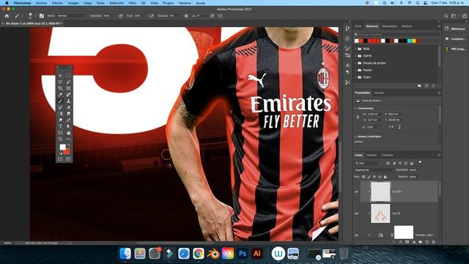This screenshot has width=469, height=264.
Task: Select the Eyedropper tool
Action: tap(60, 95)
